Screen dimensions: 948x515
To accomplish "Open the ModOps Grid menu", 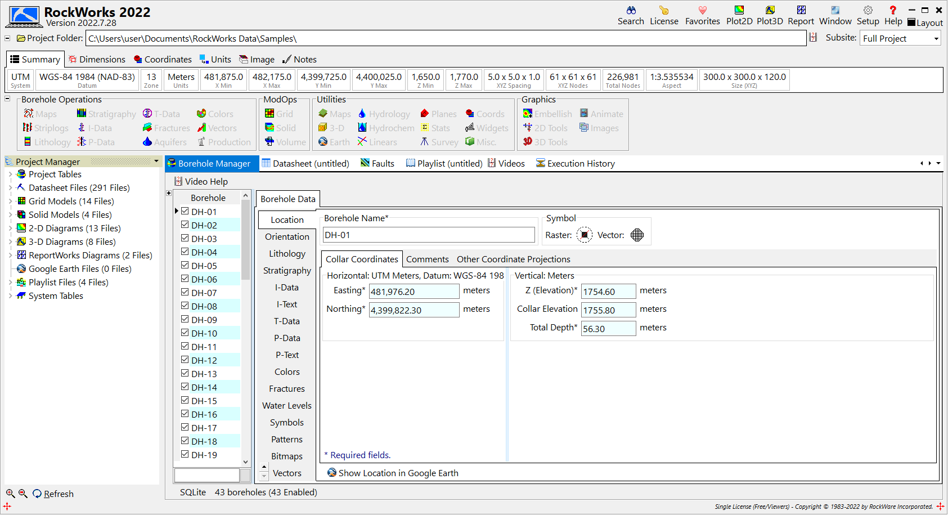I will pyautogui.click(x=279, y=114).
